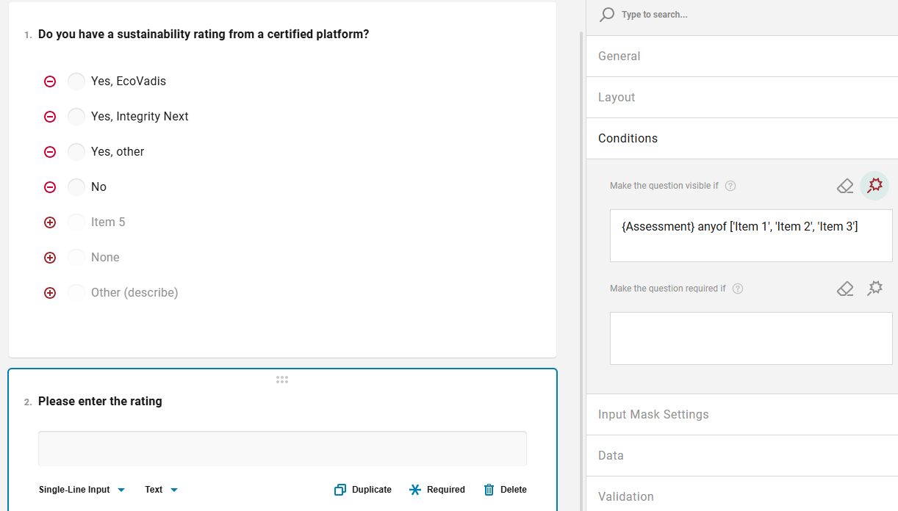Open the Text input type dropdown
The image size is (898, 511).
tap(161, 490)
